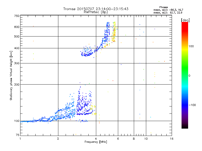
Task: Click the 'Frequency [MHz]' axis label
Action: coord(96,142)
